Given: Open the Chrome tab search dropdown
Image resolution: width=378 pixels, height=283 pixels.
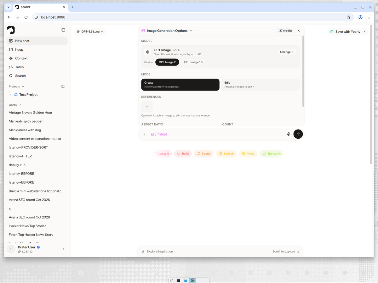Looking at the screenshot, I should coord(9,7).
